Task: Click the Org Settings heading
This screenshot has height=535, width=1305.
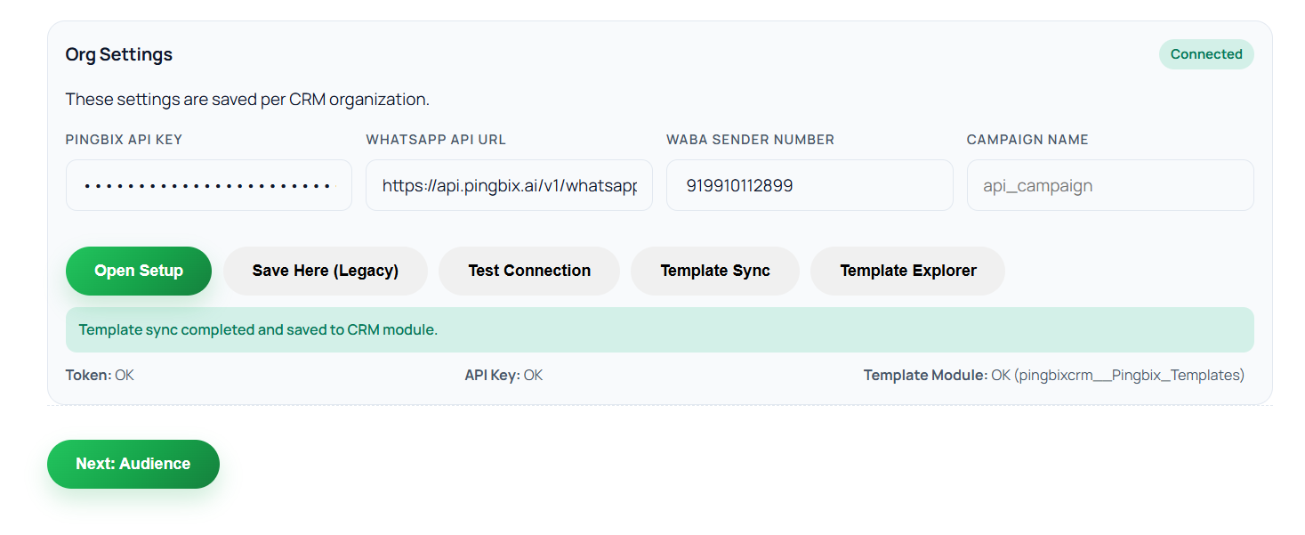Action: pyautogui.click(x=119, y=54)
